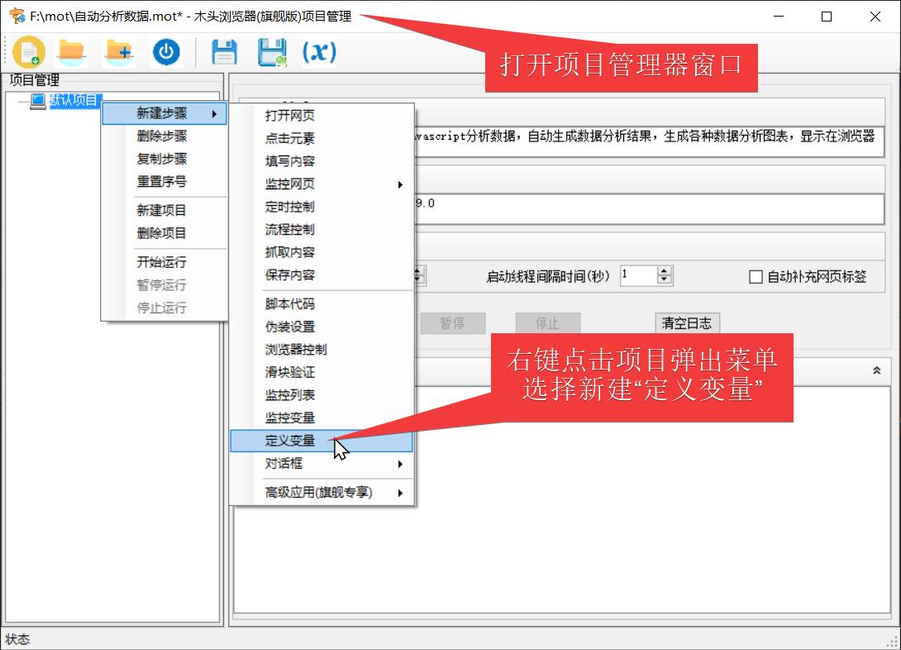901x650 pixels.
Task: Click the greyed 停止 button
Action: tap(547, 323)
